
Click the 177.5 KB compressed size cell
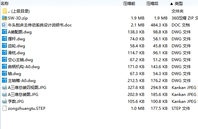[159, 108]
